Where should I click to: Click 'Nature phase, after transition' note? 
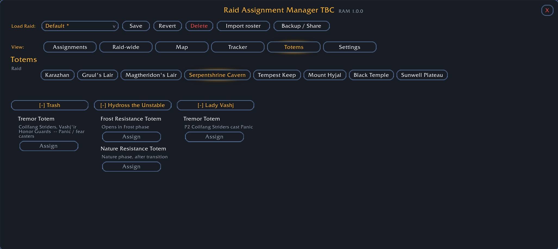[x=135, y=157]
